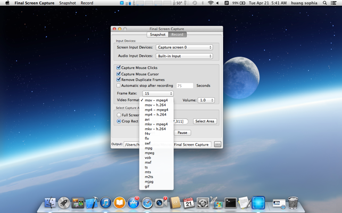
Task: Open the App Store dock icon
Action: pyautogui.click(x=133, y=203)
